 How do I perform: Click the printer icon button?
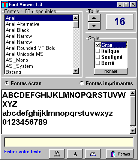57,154
